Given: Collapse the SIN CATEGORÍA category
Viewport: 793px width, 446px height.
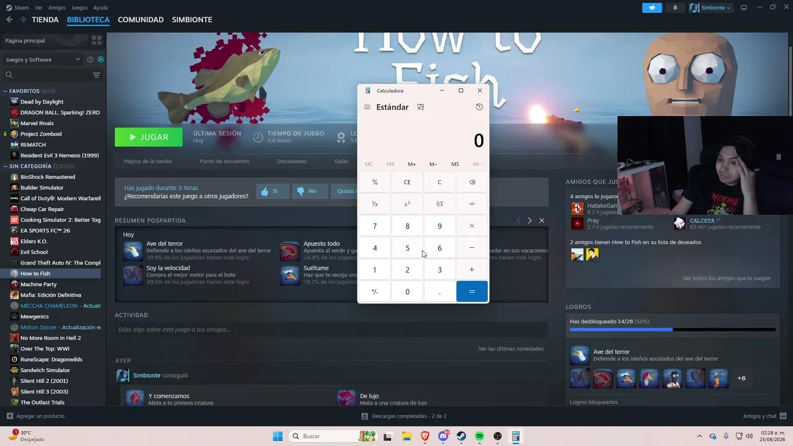Looking at the screenshot, I should click(6, 167).
